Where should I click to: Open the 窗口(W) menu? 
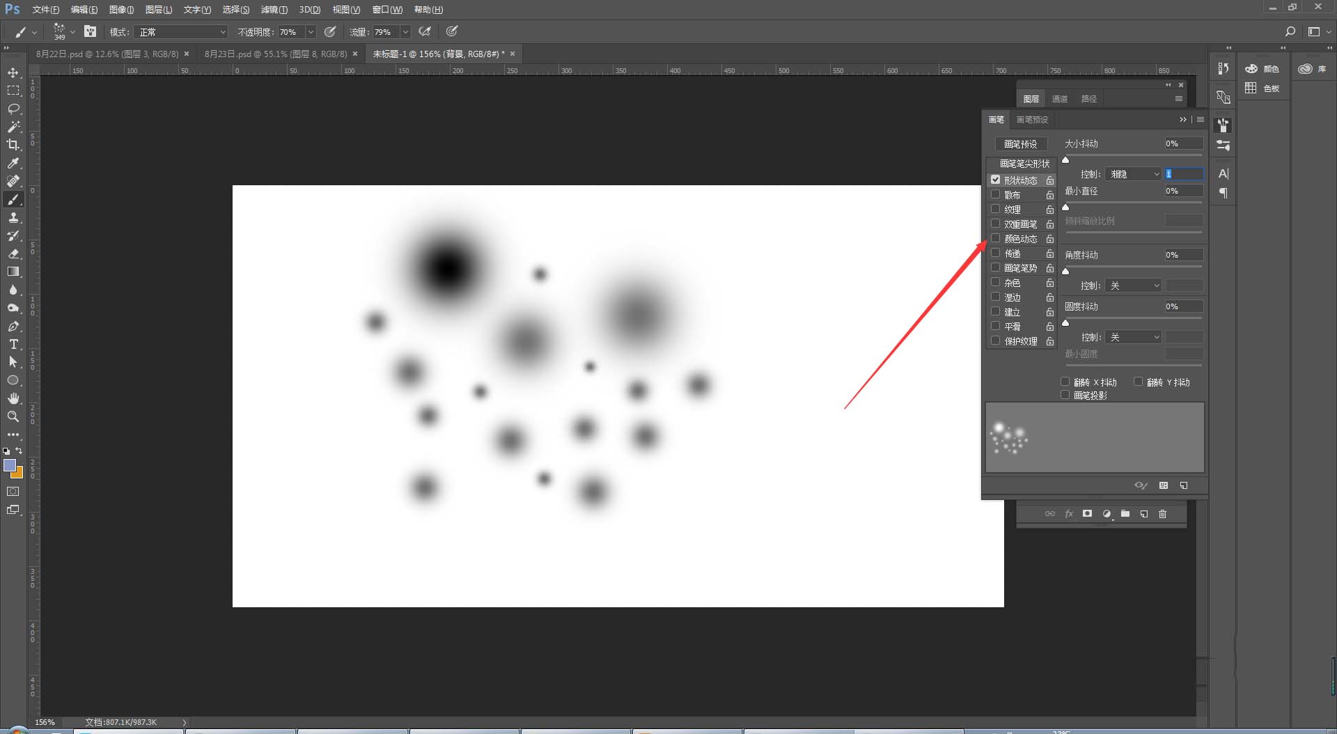[x=387, y=10]
